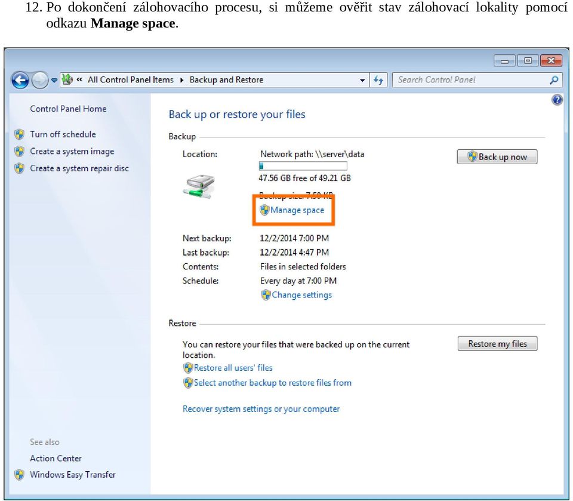Open Create a system image
573x501 pixels.
[x=72, y=152]
